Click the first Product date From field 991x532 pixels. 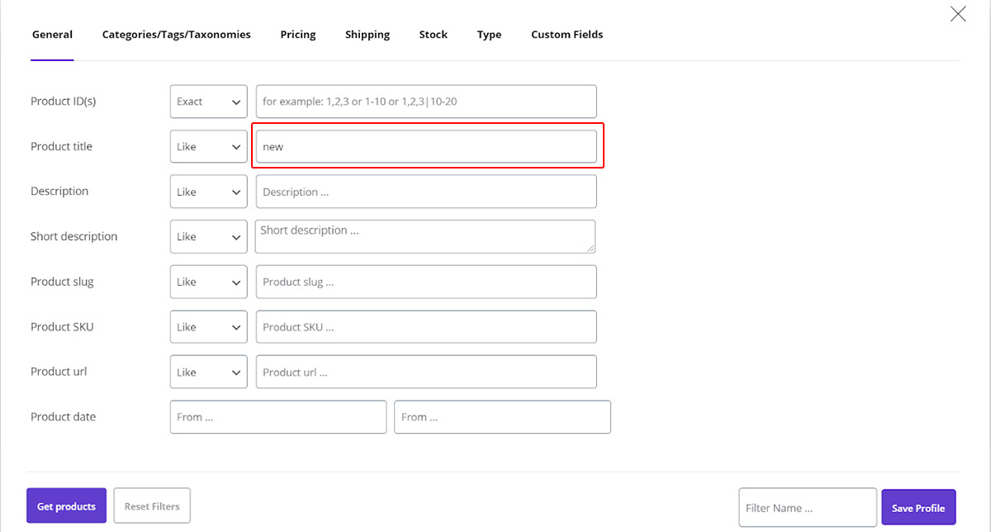tap(278, 417)
